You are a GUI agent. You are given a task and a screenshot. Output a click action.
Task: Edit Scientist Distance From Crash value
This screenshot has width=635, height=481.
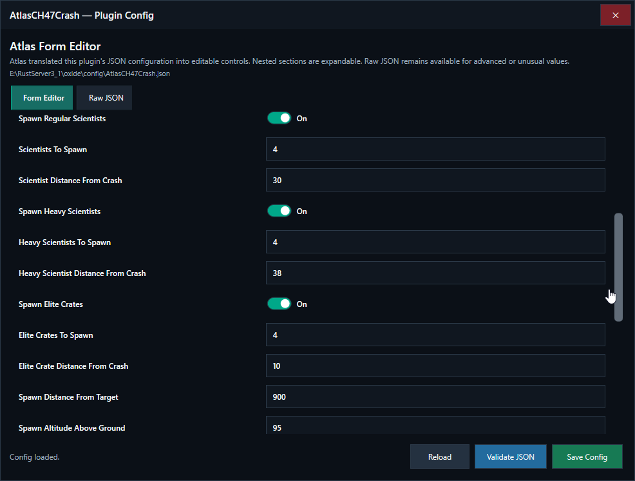435,180
